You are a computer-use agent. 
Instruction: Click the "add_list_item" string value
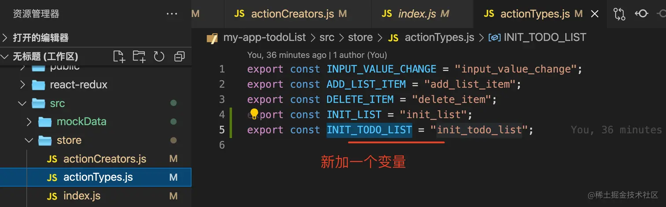click(x=470, y=84)
